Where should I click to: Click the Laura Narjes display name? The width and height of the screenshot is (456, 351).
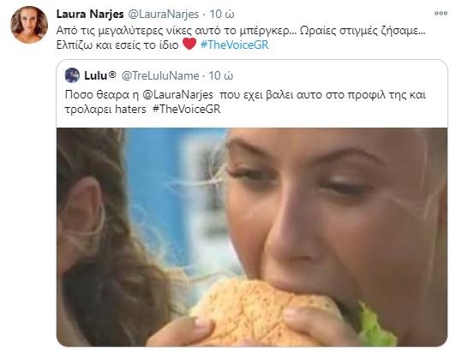[x=90, y=14]
